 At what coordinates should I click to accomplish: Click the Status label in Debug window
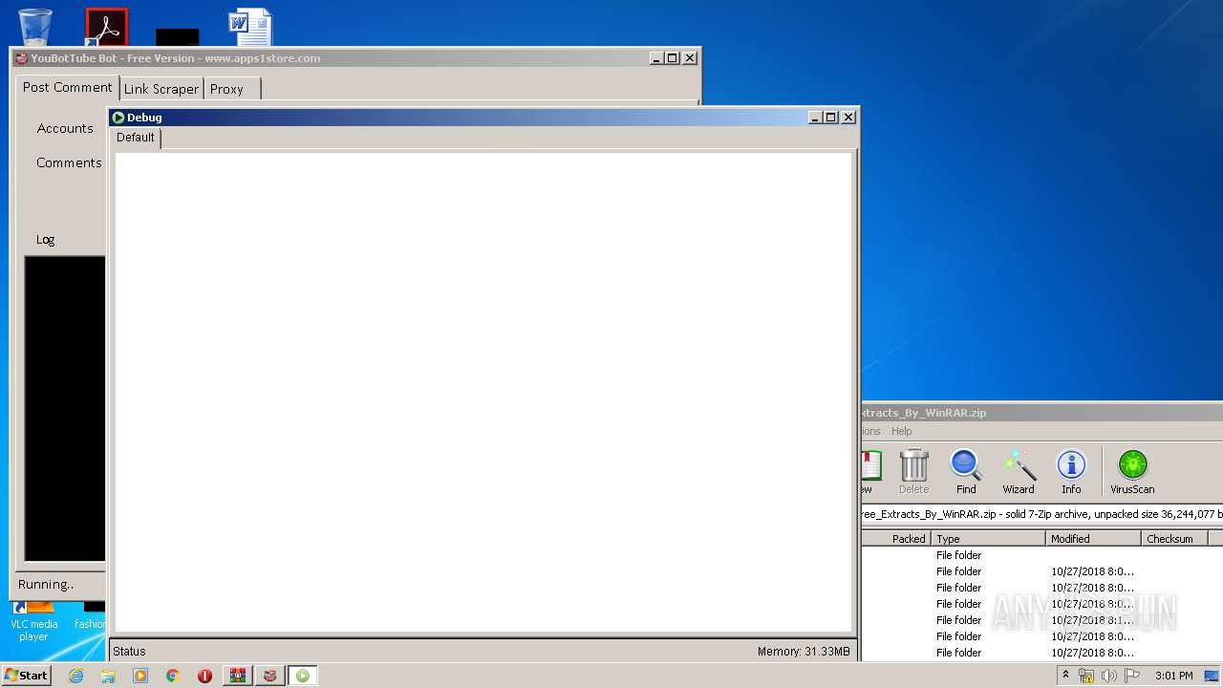pyautogui.click(x=129, y=652)
